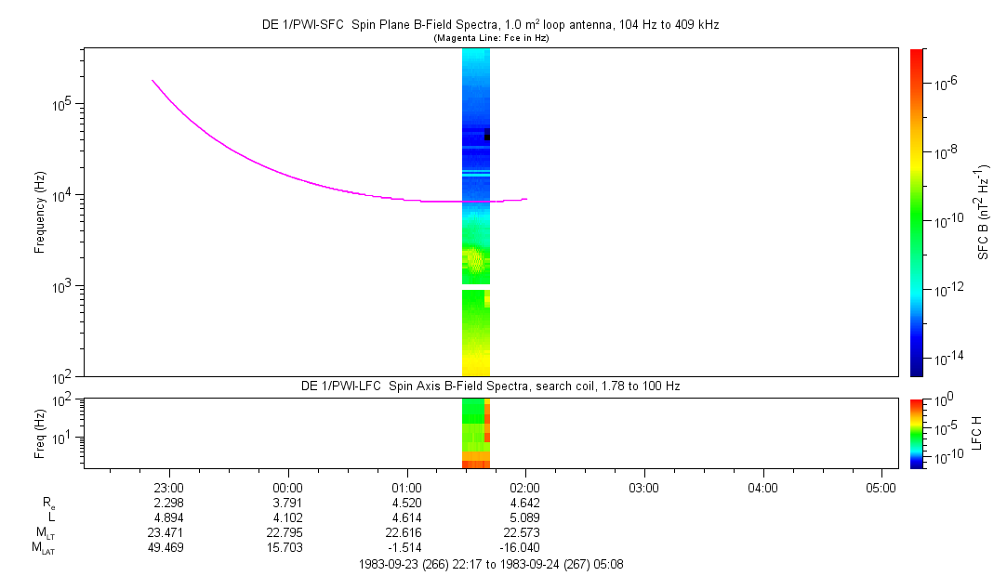Click the SFC B-field spectra plot title
The width and height of the screenshot is (1007, 576).
(490, 25)
